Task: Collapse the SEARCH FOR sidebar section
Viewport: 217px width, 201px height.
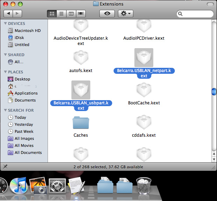Action: [x=5, y=110]
